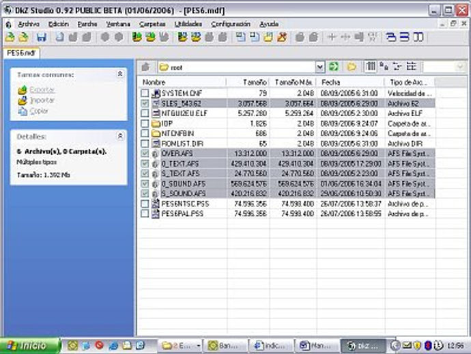Click the tile windows horizontally icon
471x354 pixels.
(x=405, y=38)
